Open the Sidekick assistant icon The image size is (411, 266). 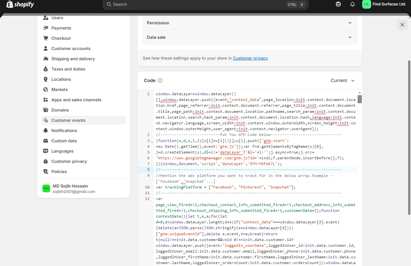click(338, 4)
